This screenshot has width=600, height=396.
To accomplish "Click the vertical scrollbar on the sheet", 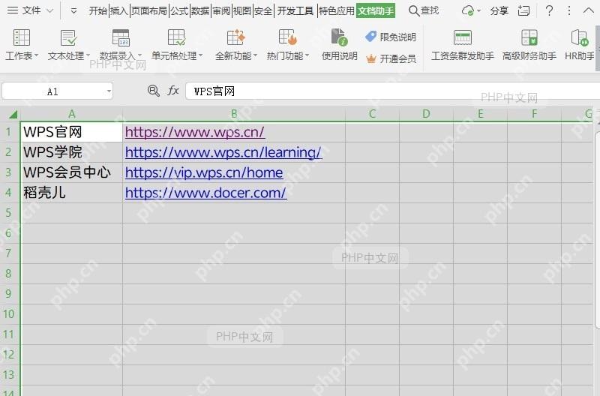I will click(597, 229).
